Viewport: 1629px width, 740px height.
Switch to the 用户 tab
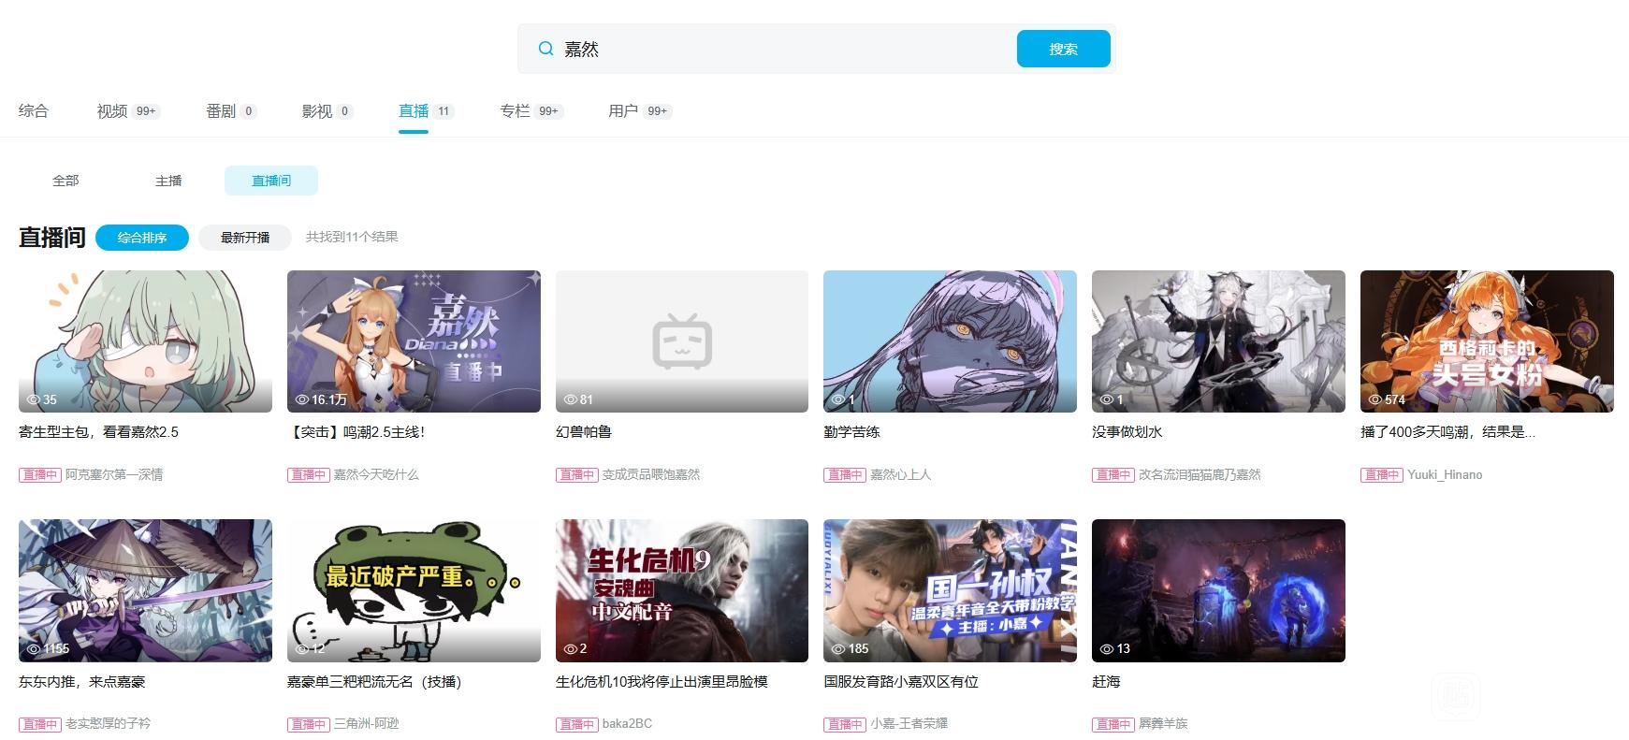(x=623, y=111)
